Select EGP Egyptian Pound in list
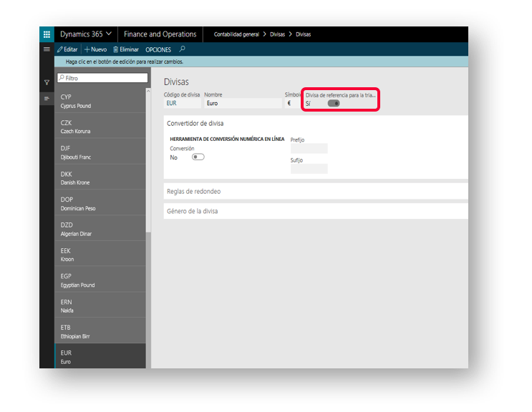The width and height of the screenshot is (532, 412). (x=100, y=280)
